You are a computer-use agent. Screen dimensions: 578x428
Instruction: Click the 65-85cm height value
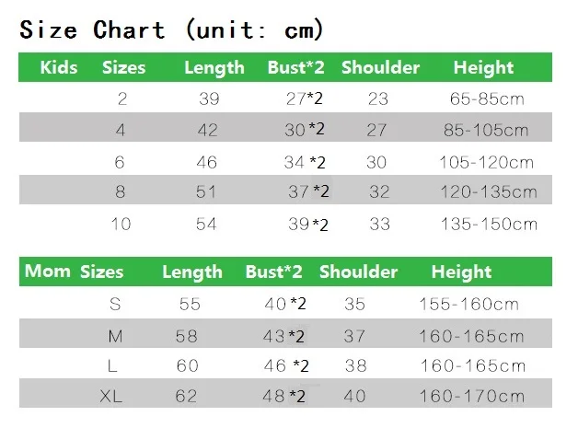[x=487, y=98]
